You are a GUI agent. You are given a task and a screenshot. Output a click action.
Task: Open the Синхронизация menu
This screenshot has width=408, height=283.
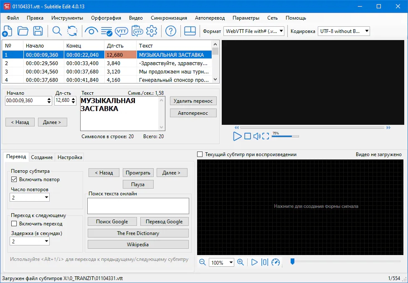pos(169,18)
